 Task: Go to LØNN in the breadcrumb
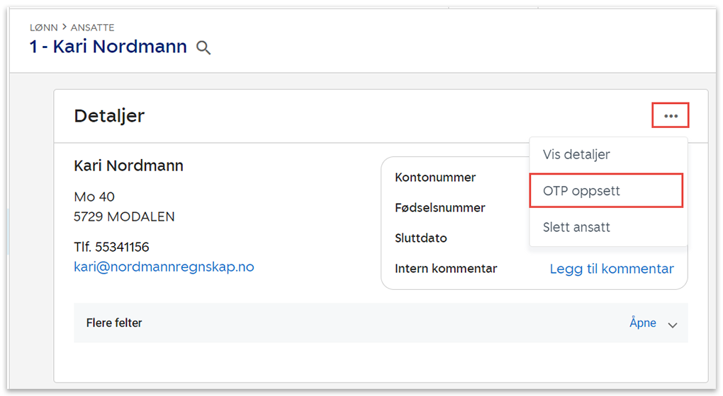(x=44, y=28)
